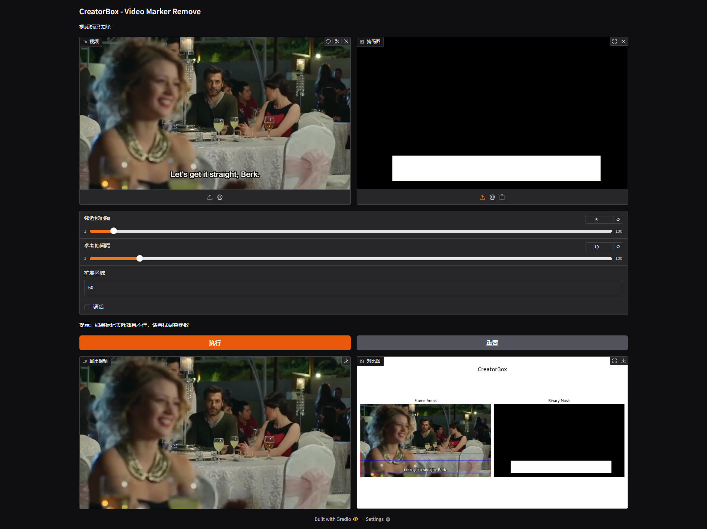707x529 pixels.
Task: Click the webcam icon under the video panel
Action: [220, 197]
